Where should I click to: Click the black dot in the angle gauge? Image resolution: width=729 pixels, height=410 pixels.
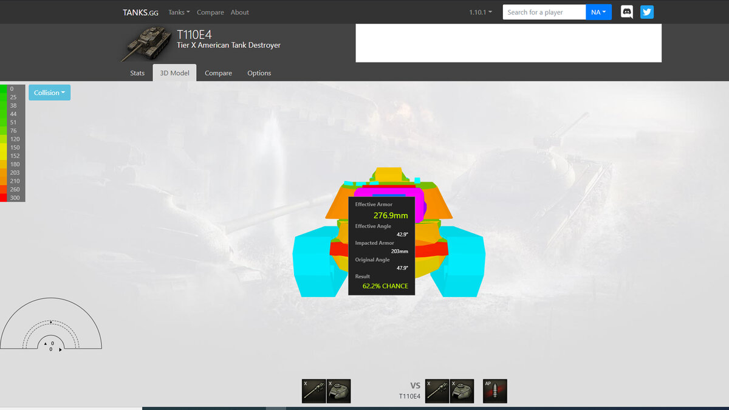[51, 321]
